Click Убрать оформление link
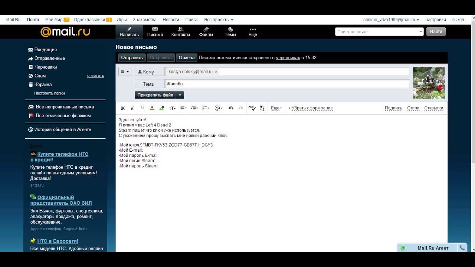 (312, 108)
